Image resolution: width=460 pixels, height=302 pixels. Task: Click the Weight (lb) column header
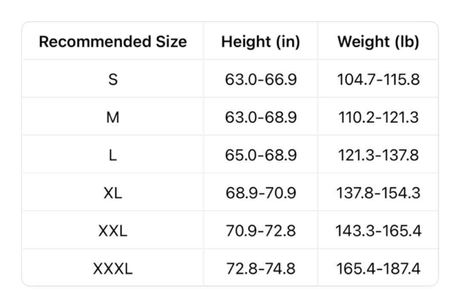point(378,42)
